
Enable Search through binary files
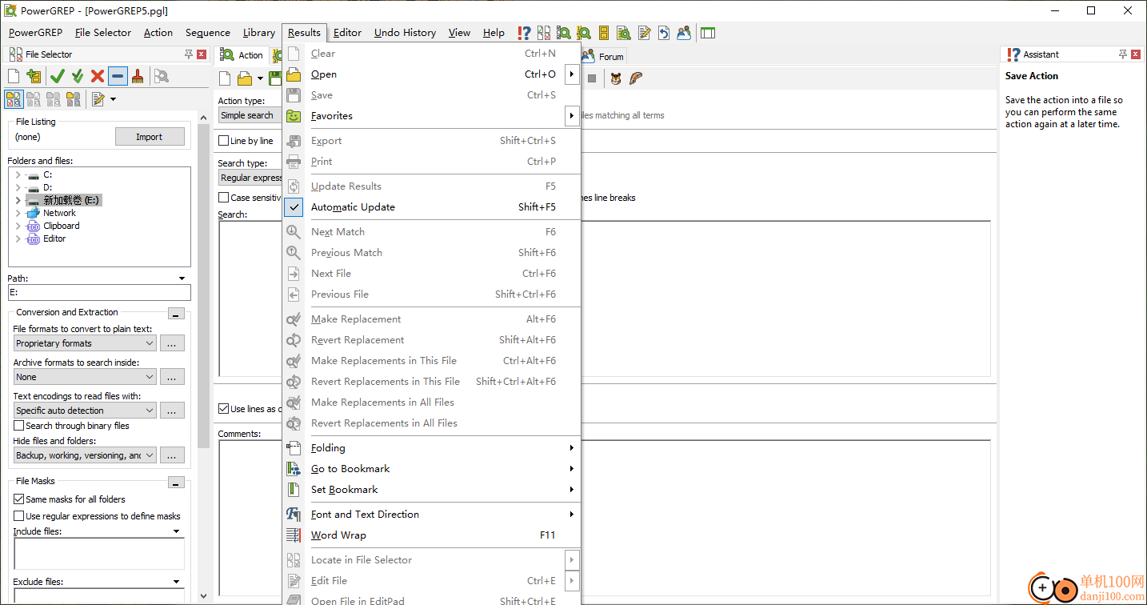[19, 426]
